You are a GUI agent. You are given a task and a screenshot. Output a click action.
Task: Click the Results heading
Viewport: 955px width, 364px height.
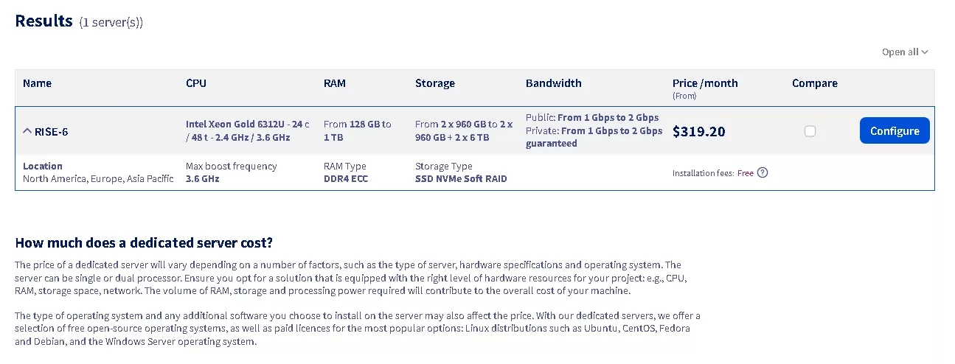click(x=44, y=21)
